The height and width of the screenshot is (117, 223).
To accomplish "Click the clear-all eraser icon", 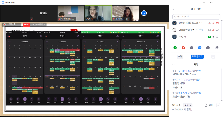I will pos(217,48).
